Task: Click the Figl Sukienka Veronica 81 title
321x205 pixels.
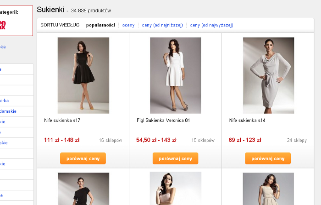Action: point(163,121)
